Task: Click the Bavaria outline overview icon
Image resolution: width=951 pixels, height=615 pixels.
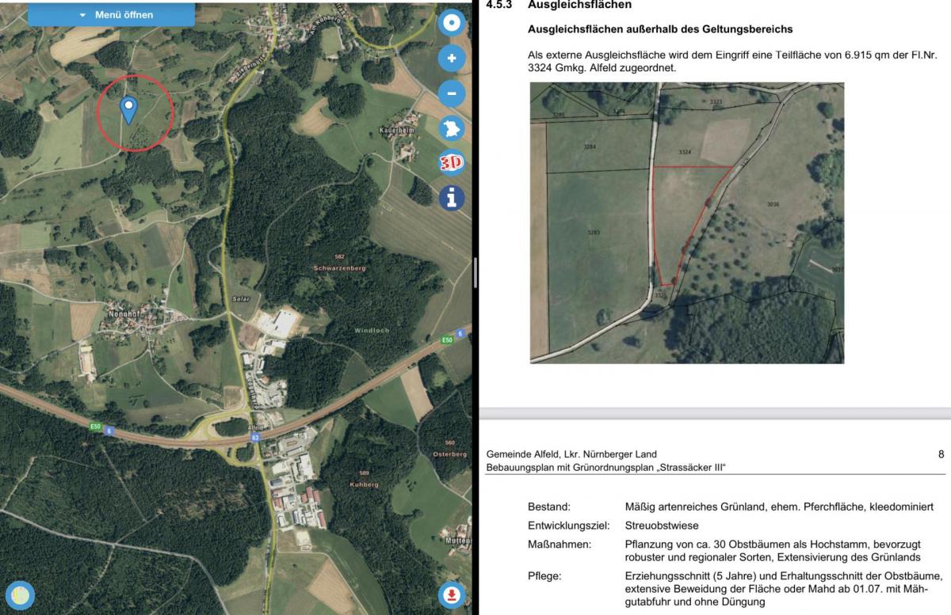Action: tap(452, 129)
